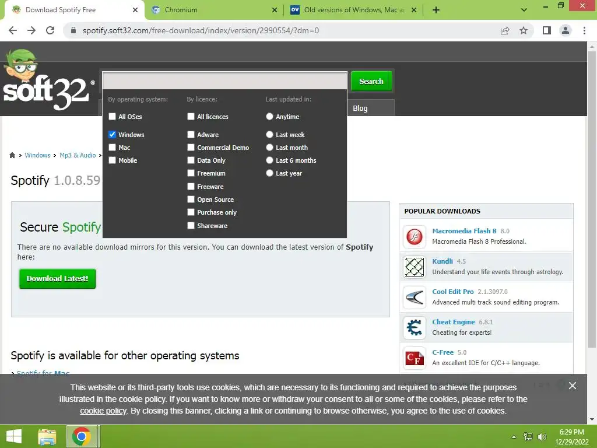Open the tab search dropdown
Screen dimensions: 597x448
(524, 10)
